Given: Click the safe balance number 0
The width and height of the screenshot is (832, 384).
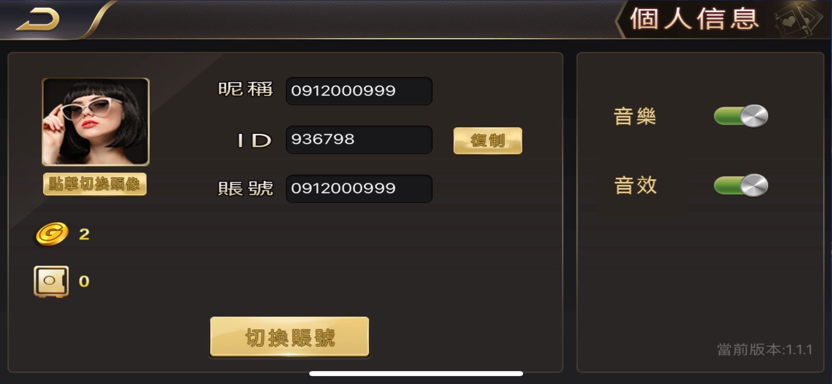Looking at the screenshot, I should pyautogui.click(x=84, y=282).
